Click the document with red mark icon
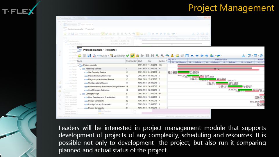 (x=94, y=56)
